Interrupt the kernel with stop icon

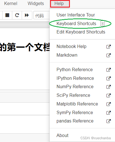(x=7, y=15)
